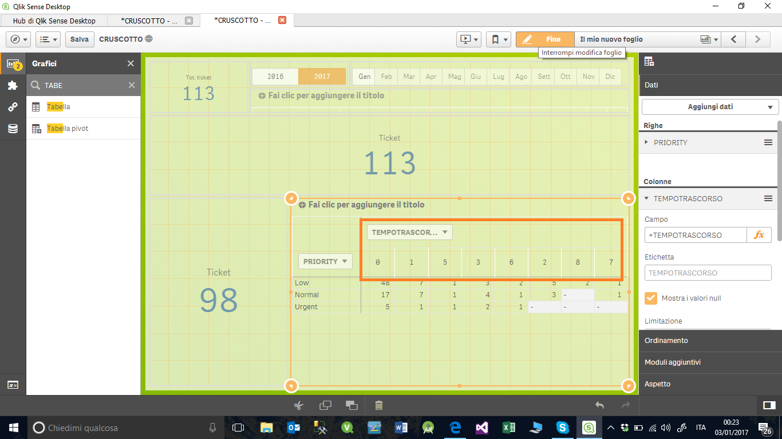Click the drag handle beside PRIORITY in properties
The width and height of the screenshot is (782, 439).
coord(768,142)
